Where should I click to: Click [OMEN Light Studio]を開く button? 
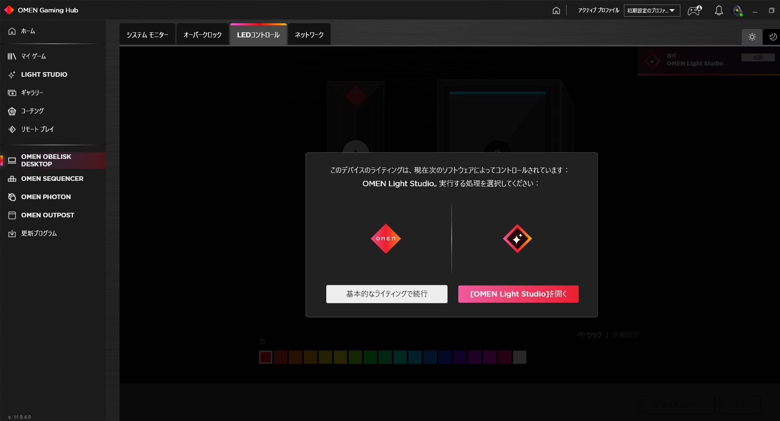(518, 294)
